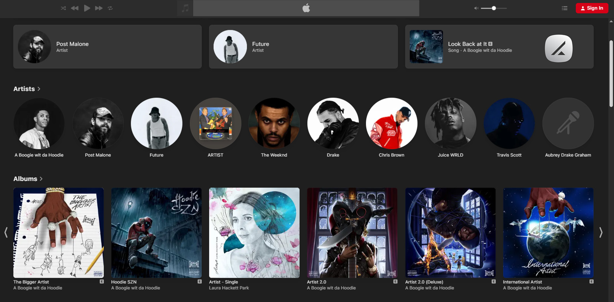Click the Artist 2.0 (Deluxe) album title
The image size is (614, 302).
424,282
